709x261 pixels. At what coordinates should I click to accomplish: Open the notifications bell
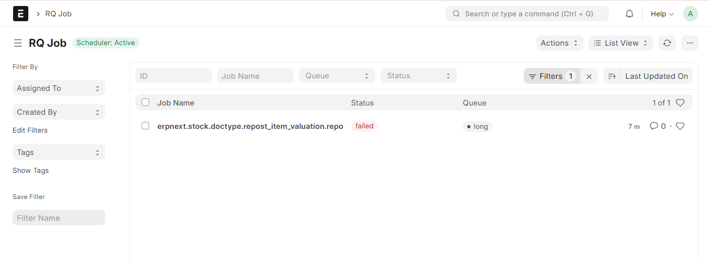pyautogui.click(x=629, y=14)
